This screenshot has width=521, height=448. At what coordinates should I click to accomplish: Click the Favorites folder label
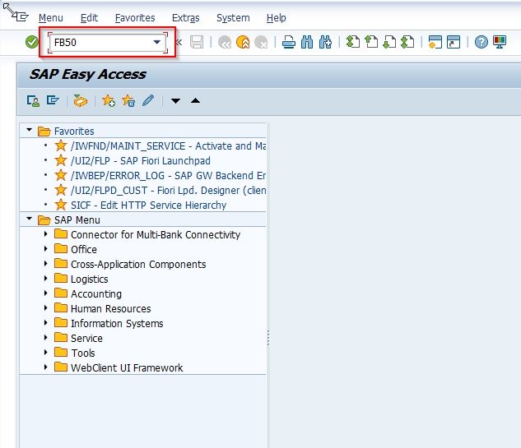pos(74,131)
